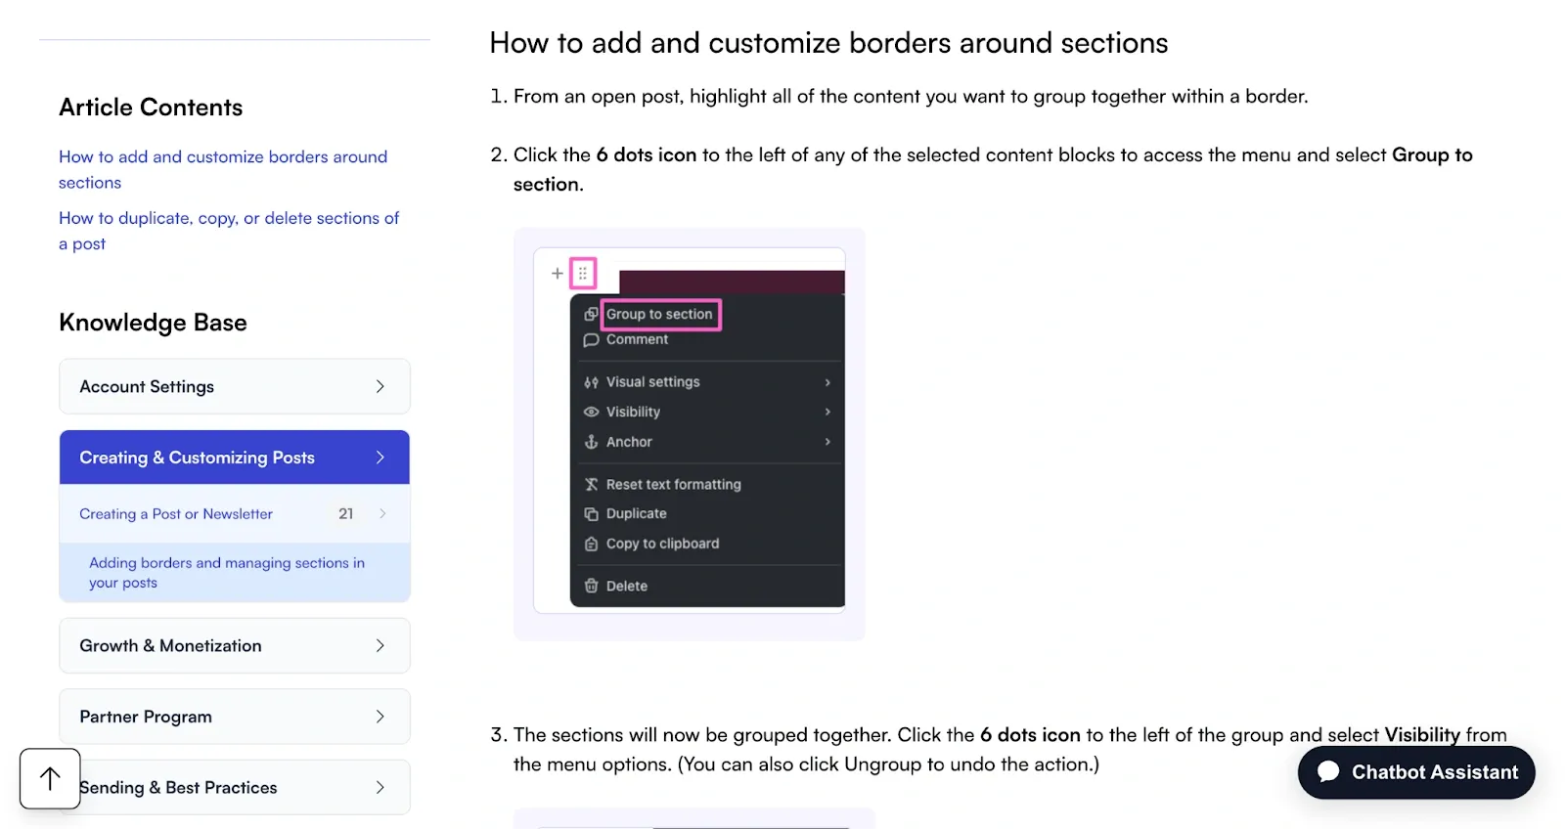1565x829 pixels.
Task: Open Creating a Post or Newsletter subcategory
Action: (176, 514)
